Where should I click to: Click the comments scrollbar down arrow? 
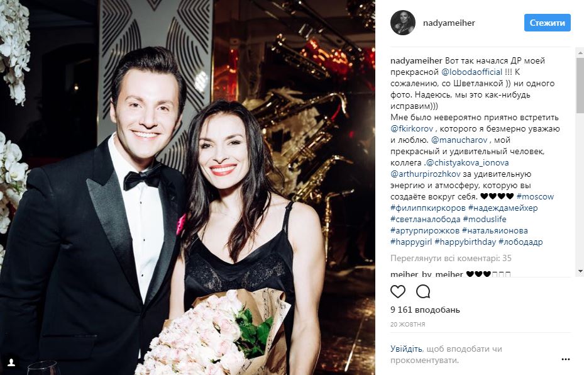(x=580, y=271)
